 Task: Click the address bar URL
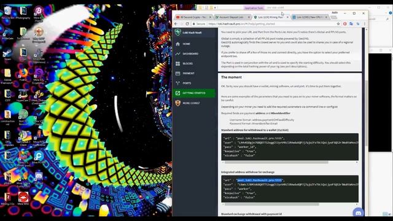pyautogui.click(x=241, y=24)
